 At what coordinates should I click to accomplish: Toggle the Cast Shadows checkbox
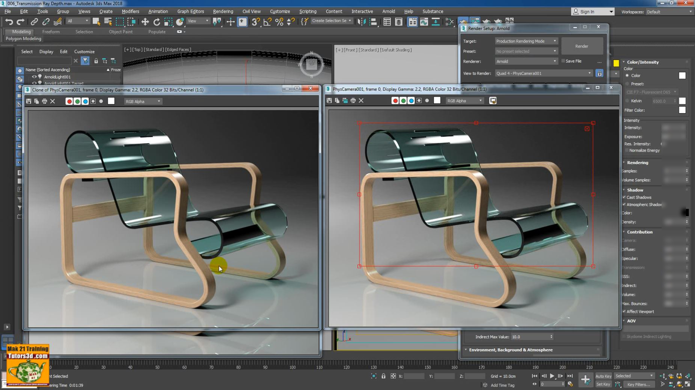pos(624,197)
